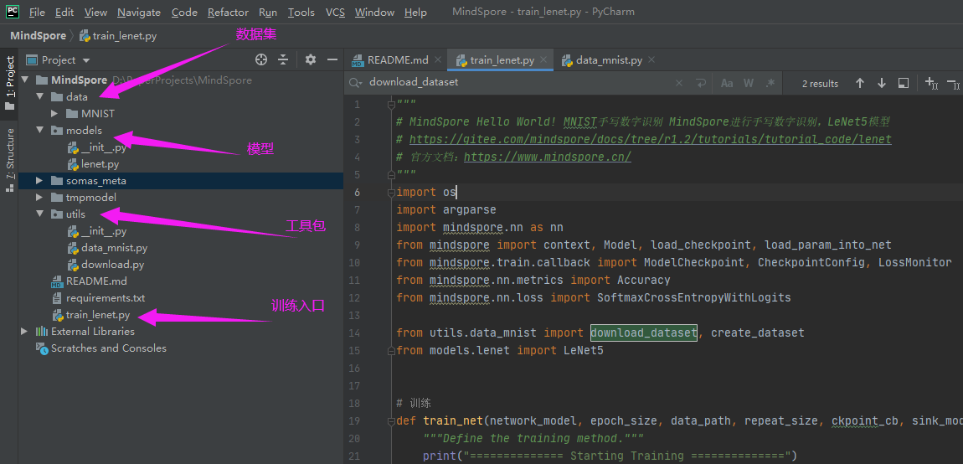The height and width of the screenshot is (464, 963).
Task: Open the gitee.com mindspore tutorial link
Action: point(650,139)
